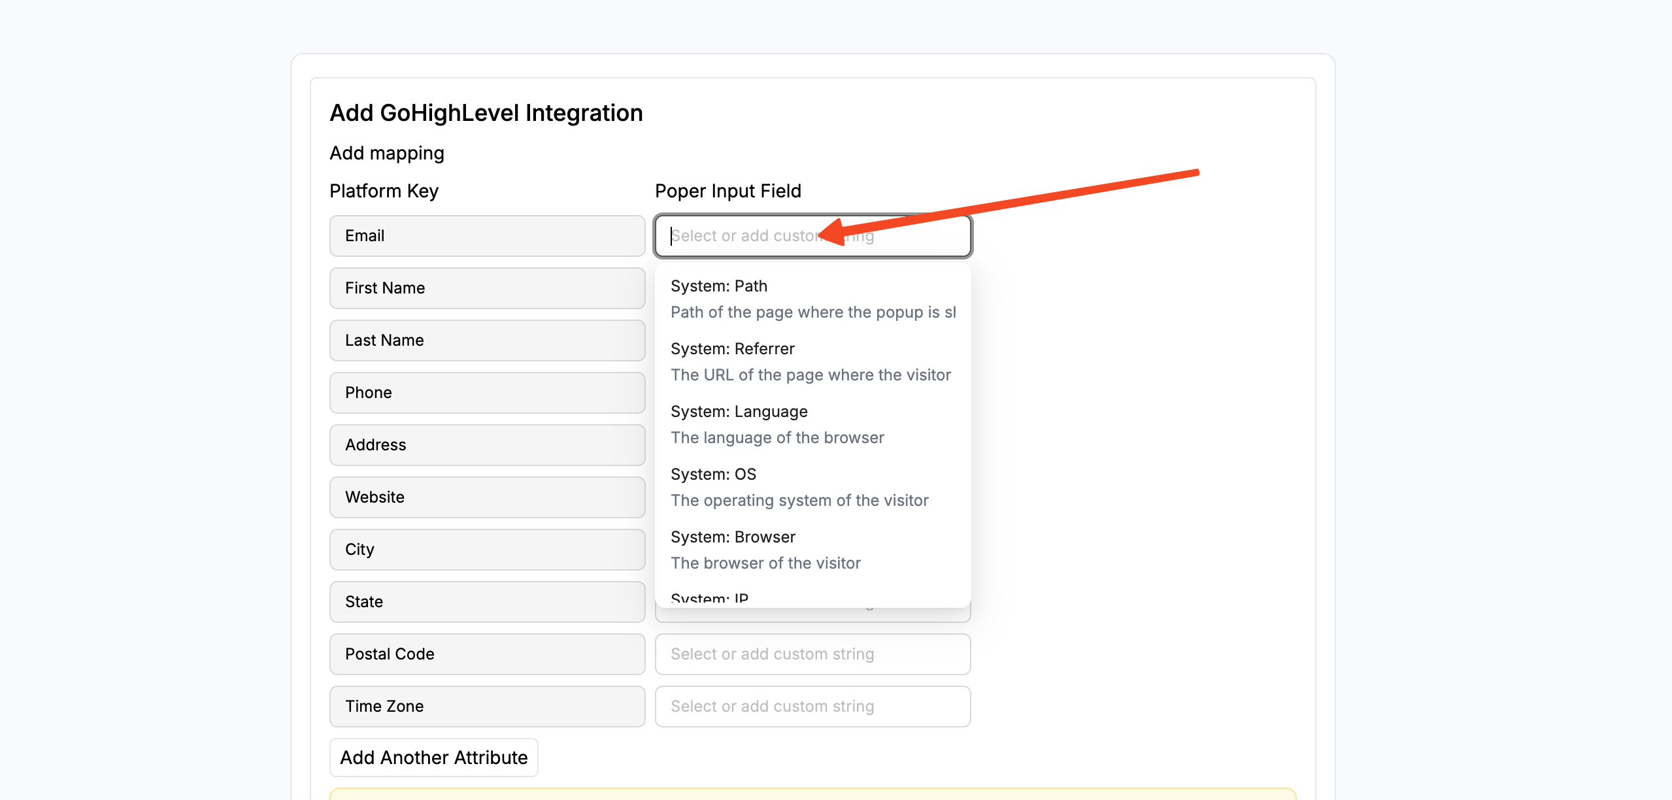Open the Time Zone mapping combo box

[813, 707]
